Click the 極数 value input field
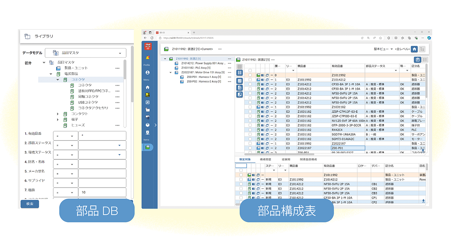The width and height of the screenshot is (451, 240). pyautogui.click(x=102, y=192)
